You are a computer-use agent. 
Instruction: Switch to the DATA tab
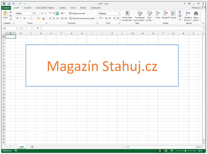73,8
